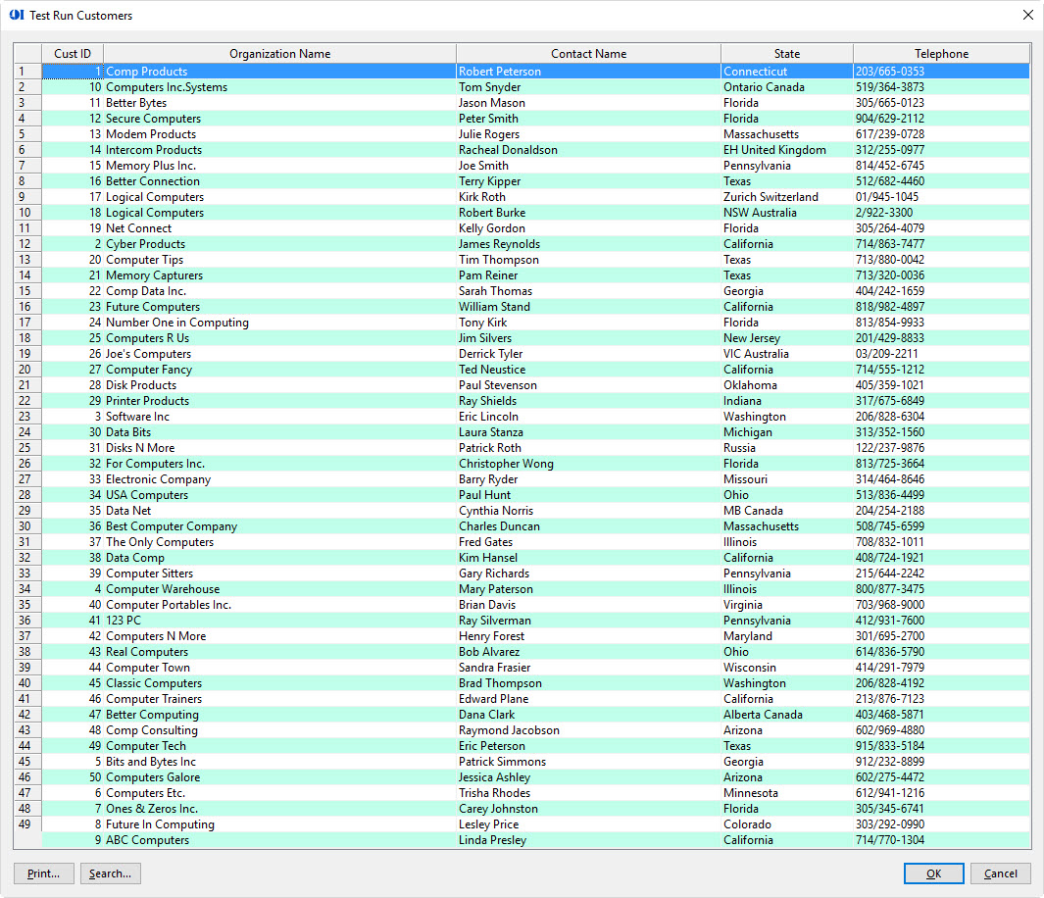Click Net Connect organization cell
Screen dimensions: 1044x898
[x=279, y=228]
